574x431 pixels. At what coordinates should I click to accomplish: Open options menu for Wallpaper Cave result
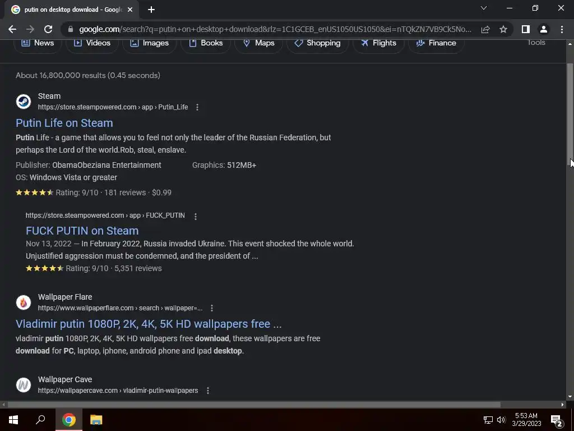tap(208, 391)
